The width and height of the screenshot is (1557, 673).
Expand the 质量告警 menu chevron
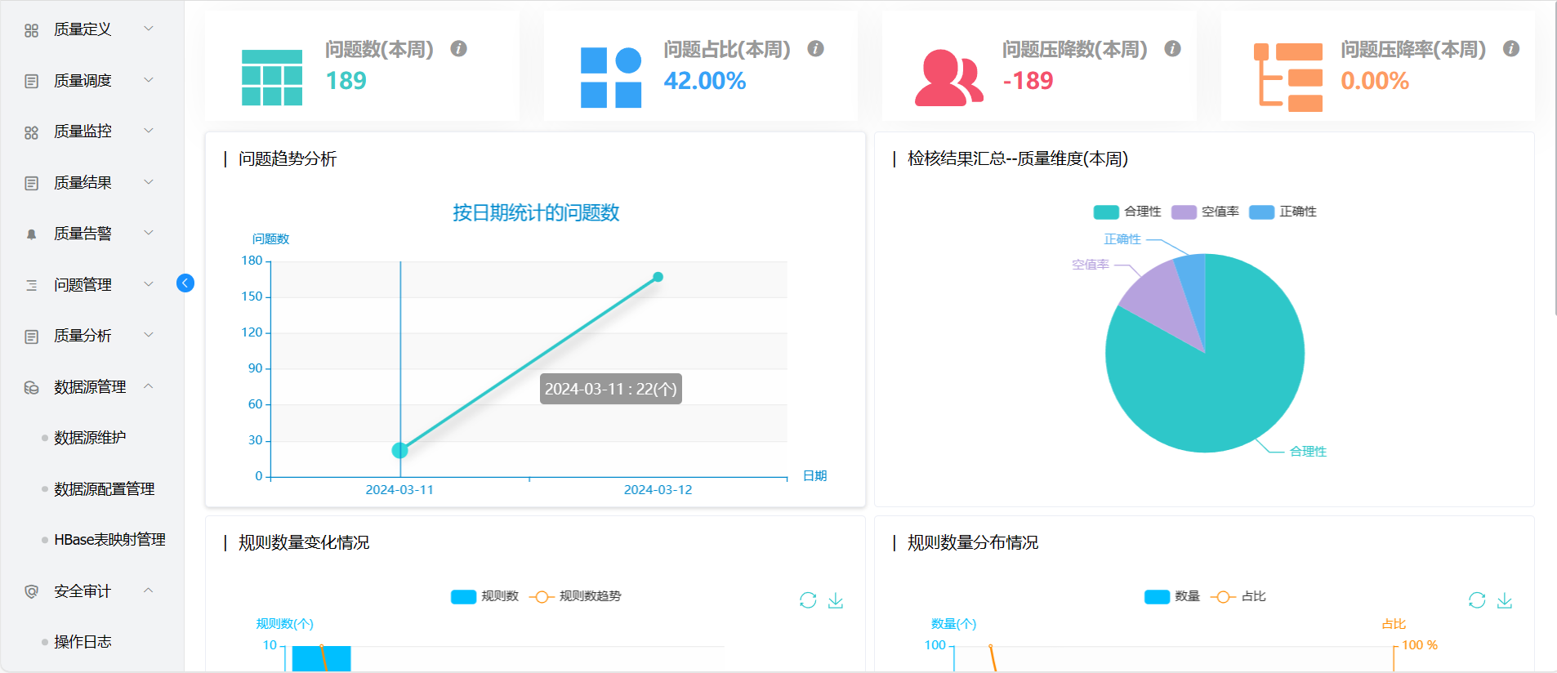[149, 233]
